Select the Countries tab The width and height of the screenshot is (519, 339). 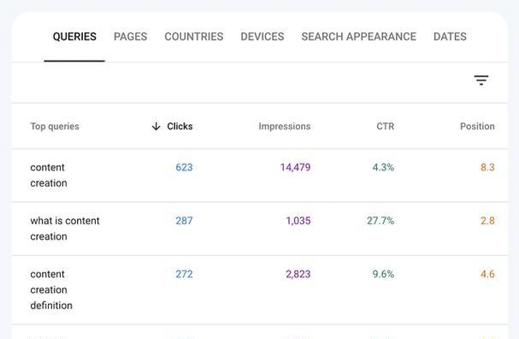(194, 37)
